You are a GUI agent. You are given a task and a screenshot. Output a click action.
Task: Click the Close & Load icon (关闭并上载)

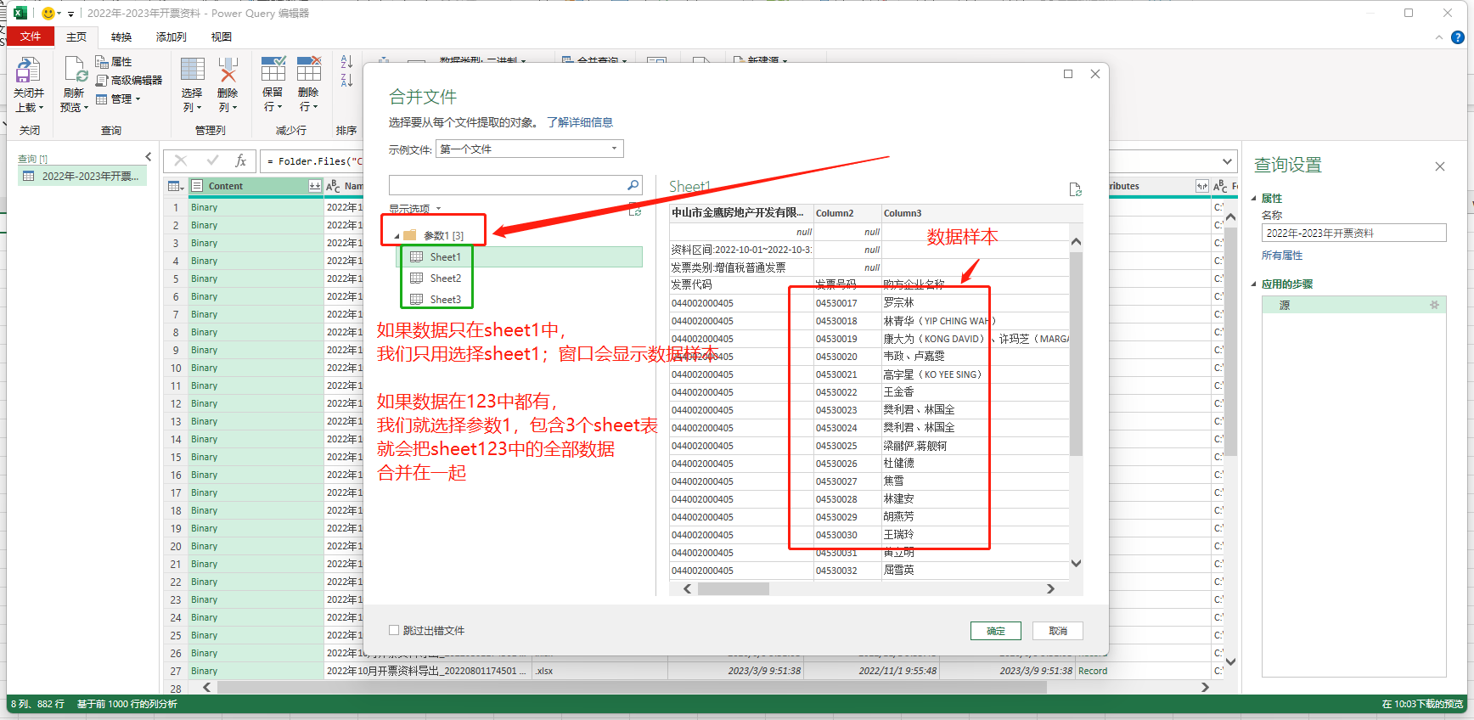coord(28,70)
